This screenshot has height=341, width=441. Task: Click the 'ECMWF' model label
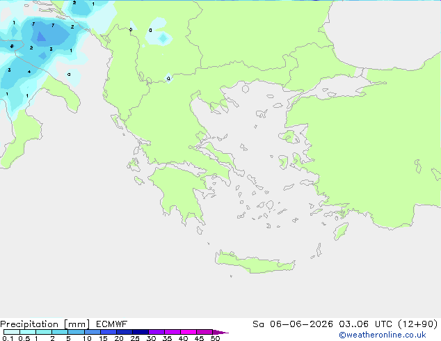point(112,324)
